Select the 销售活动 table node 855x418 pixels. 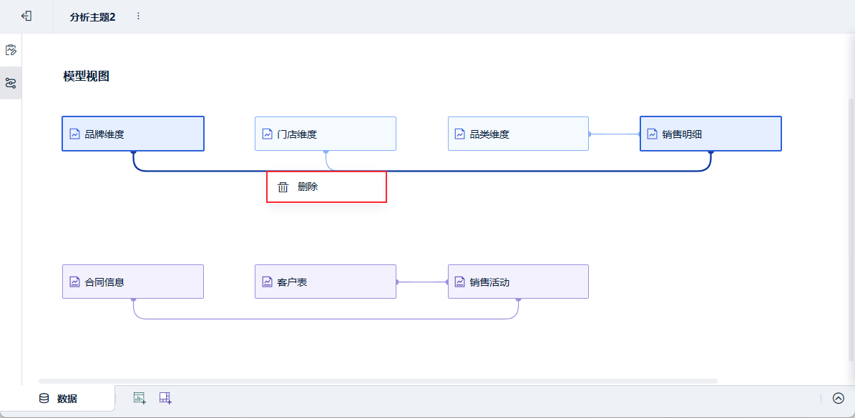tap(518, 282)
